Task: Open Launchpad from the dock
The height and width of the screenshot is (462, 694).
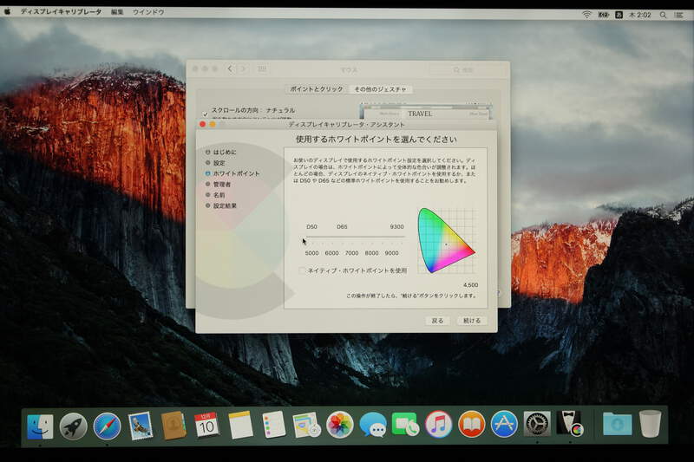Action: [x=73, y=426]
